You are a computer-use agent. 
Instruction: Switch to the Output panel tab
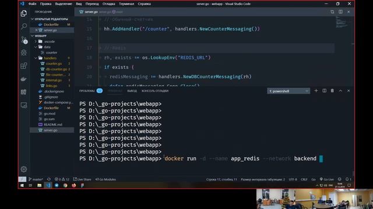(x=132, y=91)
